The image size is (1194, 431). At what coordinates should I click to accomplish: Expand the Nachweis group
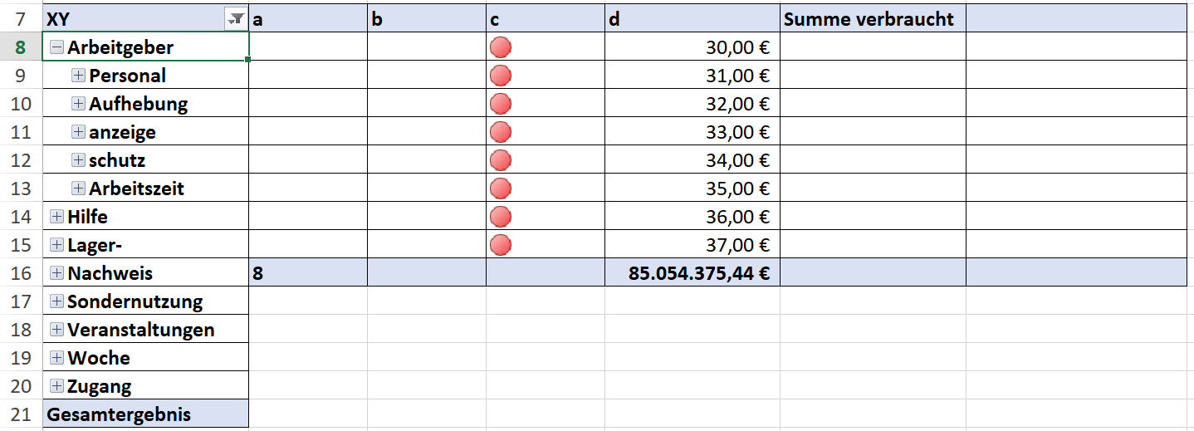coord(56,273)
